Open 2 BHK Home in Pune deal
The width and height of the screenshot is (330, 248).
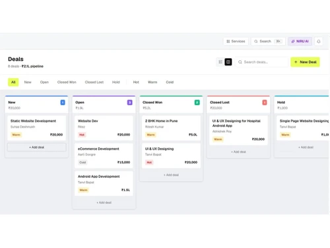coord(171,128)
